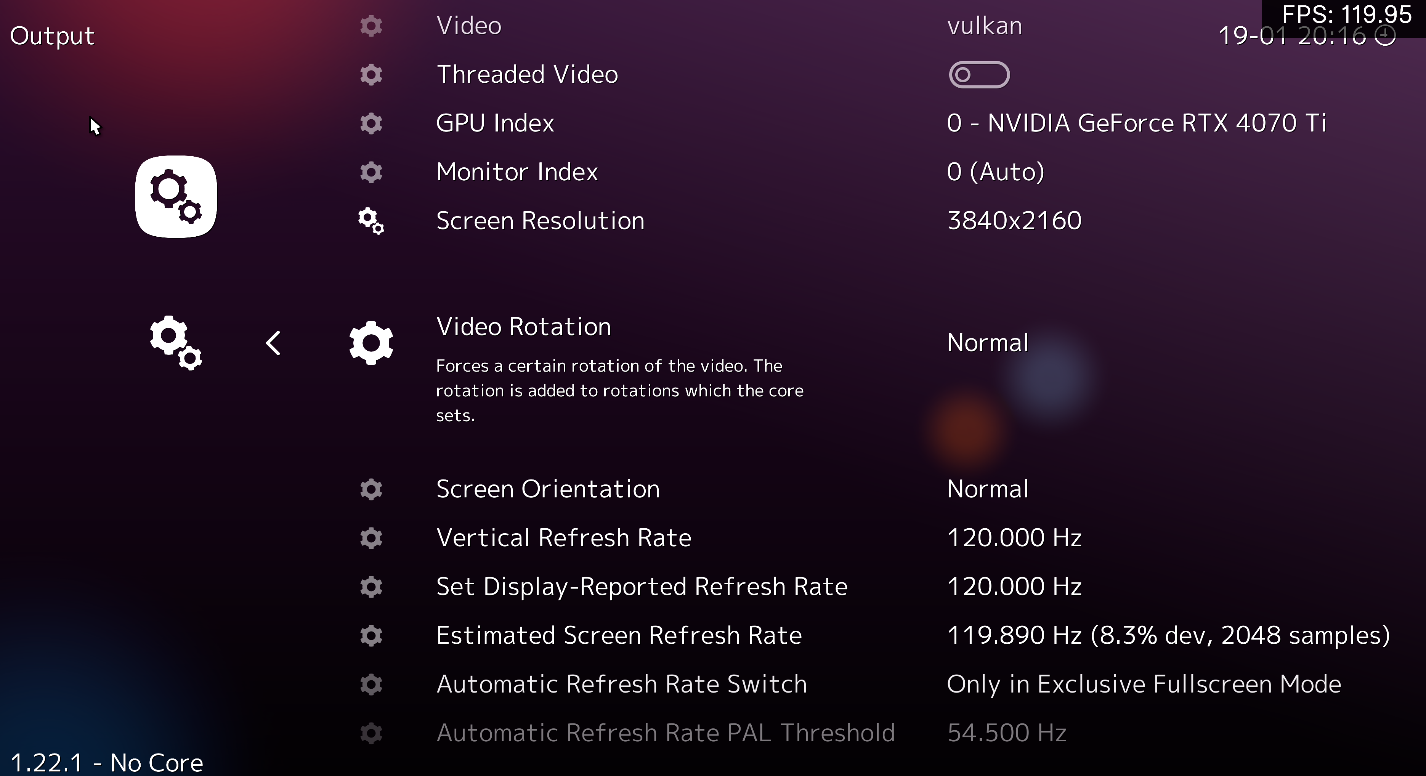Toggle the Threaded Video switch

tap(979, 75)
